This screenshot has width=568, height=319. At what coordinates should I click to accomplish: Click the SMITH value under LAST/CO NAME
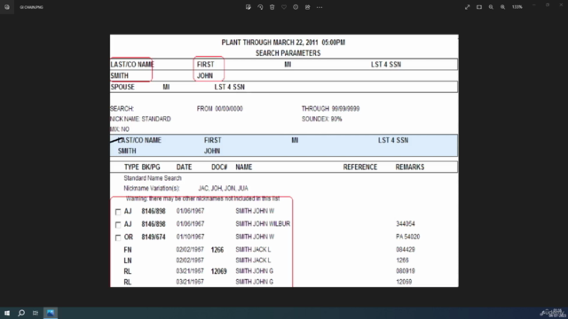(120, 75)
